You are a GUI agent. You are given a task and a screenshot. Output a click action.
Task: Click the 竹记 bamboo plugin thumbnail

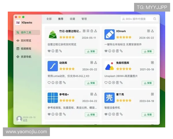click(53, 34)
